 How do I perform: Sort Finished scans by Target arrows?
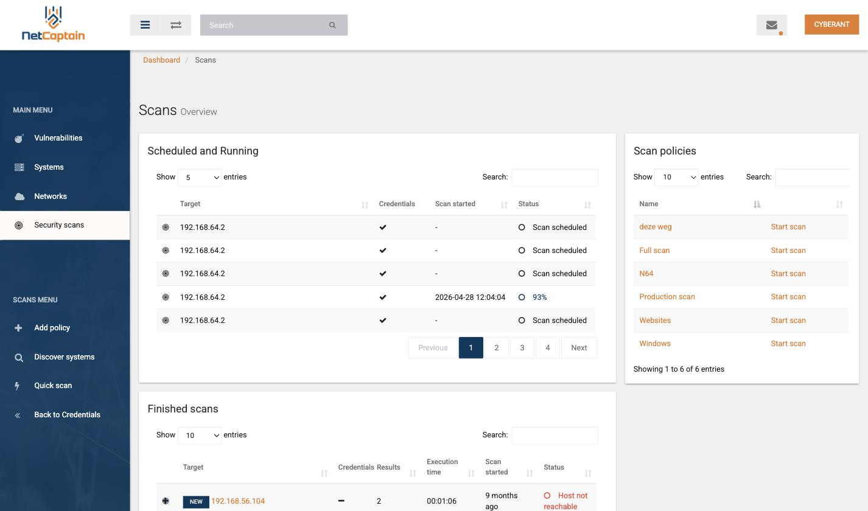(x=324, y=473)
